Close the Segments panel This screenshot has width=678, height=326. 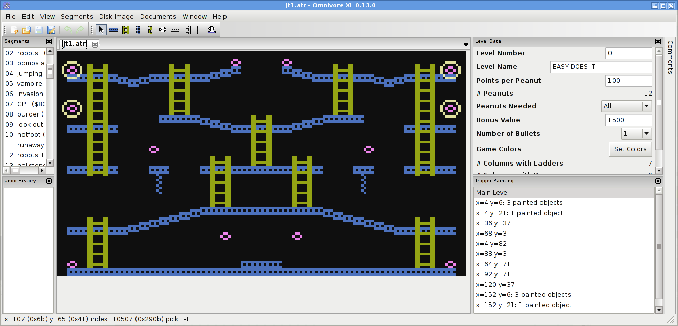49,42
